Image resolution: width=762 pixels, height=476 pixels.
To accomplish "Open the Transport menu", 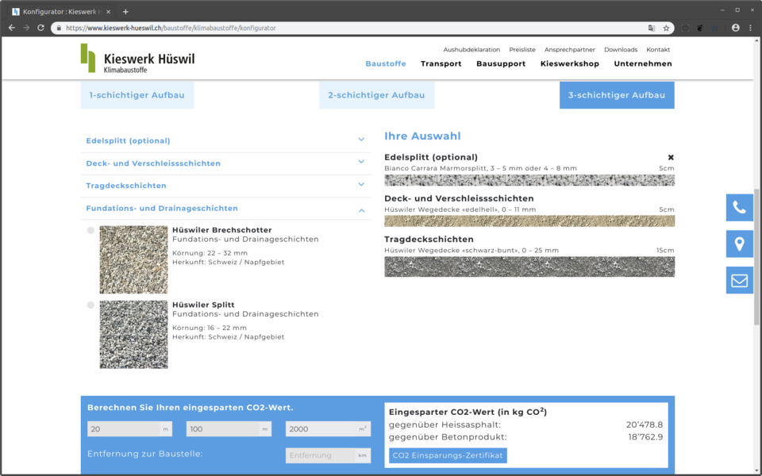I will pyautogui.click(x=441, y=63).
